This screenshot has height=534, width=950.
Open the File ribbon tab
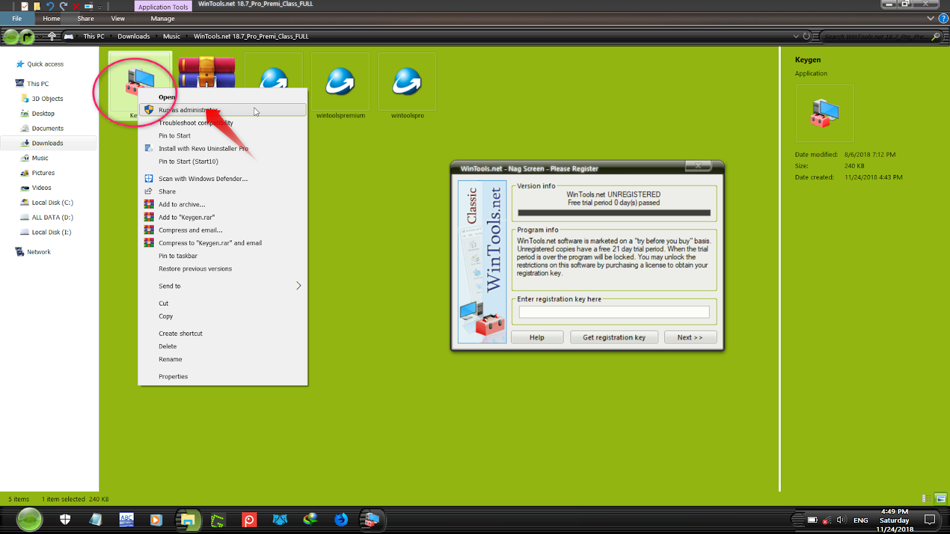[x=17, y=18]
